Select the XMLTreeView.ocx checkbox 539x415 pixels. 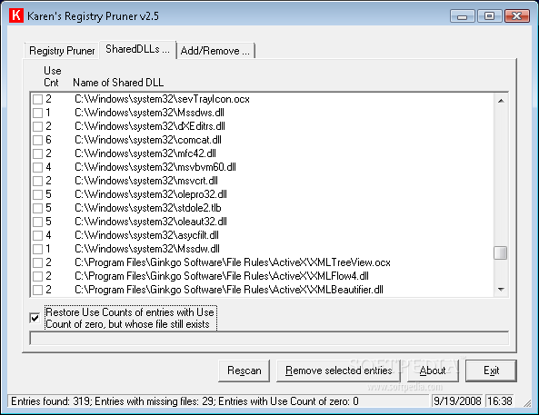pos(37,262)
